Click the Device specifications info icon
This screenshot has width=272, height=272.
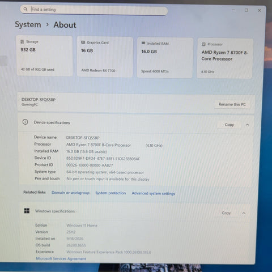[25, 122]
